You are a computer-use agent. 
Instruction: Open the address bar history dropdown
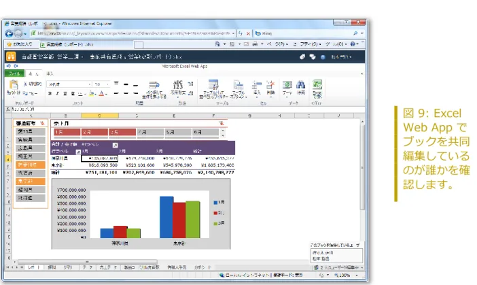click(x=233, y=33)
